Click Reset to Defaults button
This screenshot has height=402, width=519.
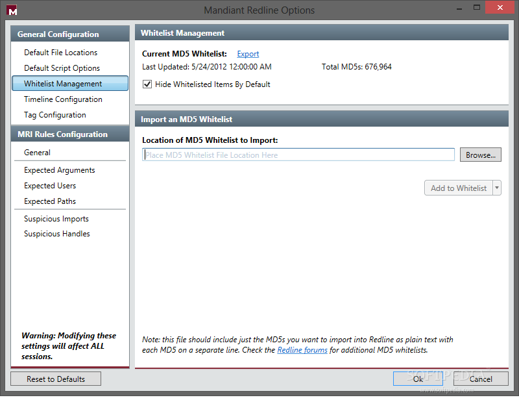point(56,379)
